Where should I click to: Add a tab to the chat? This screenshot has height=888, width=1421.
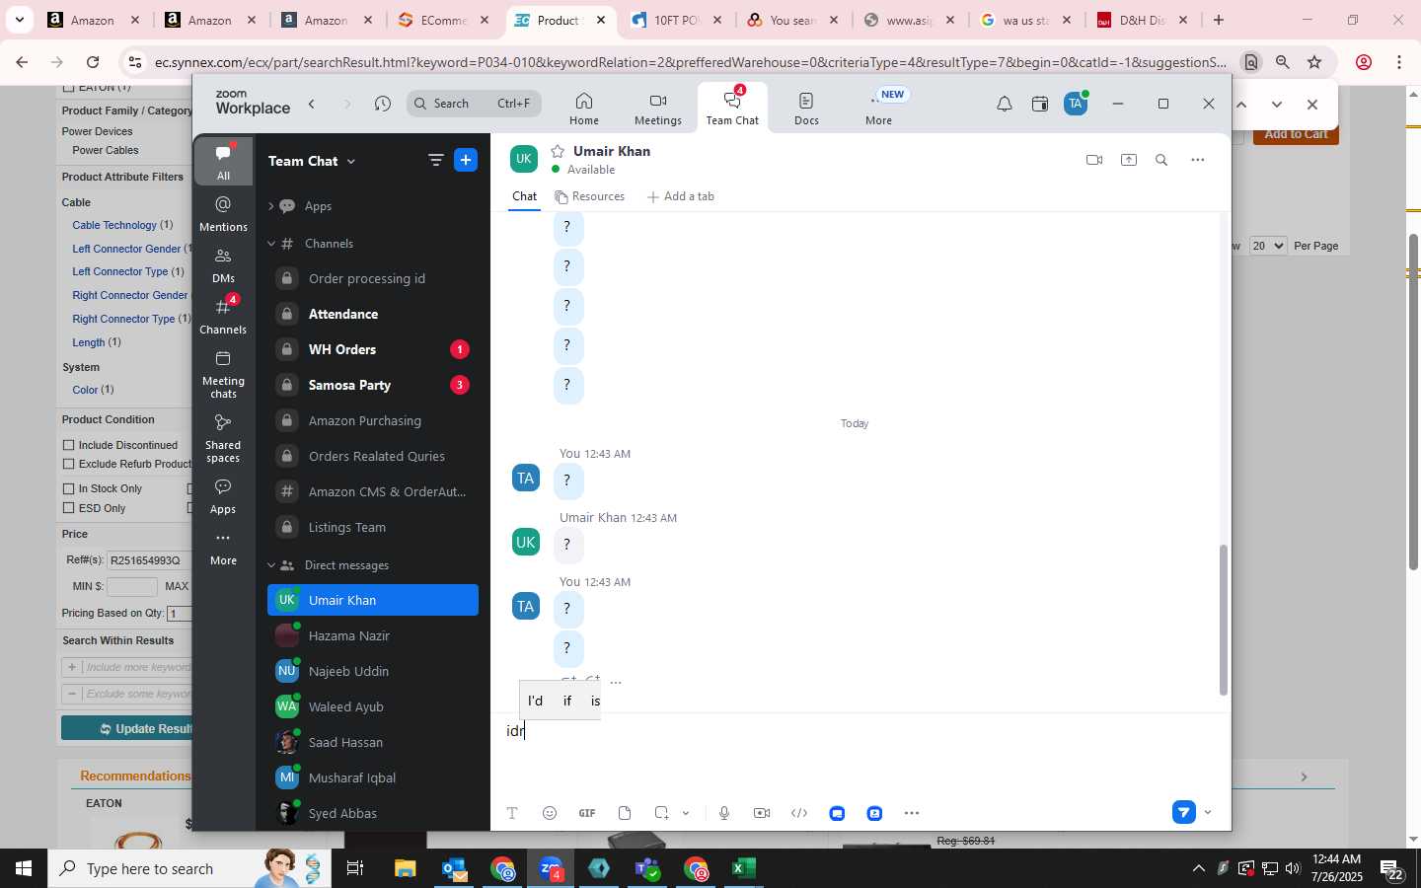[x=681, y=196]
